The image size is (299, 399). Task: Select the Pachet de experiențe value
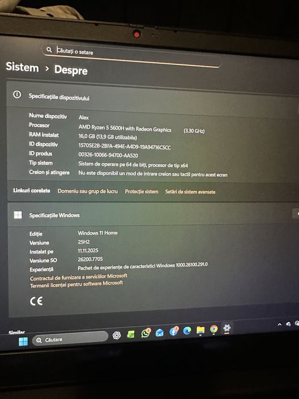coord(142,266)
